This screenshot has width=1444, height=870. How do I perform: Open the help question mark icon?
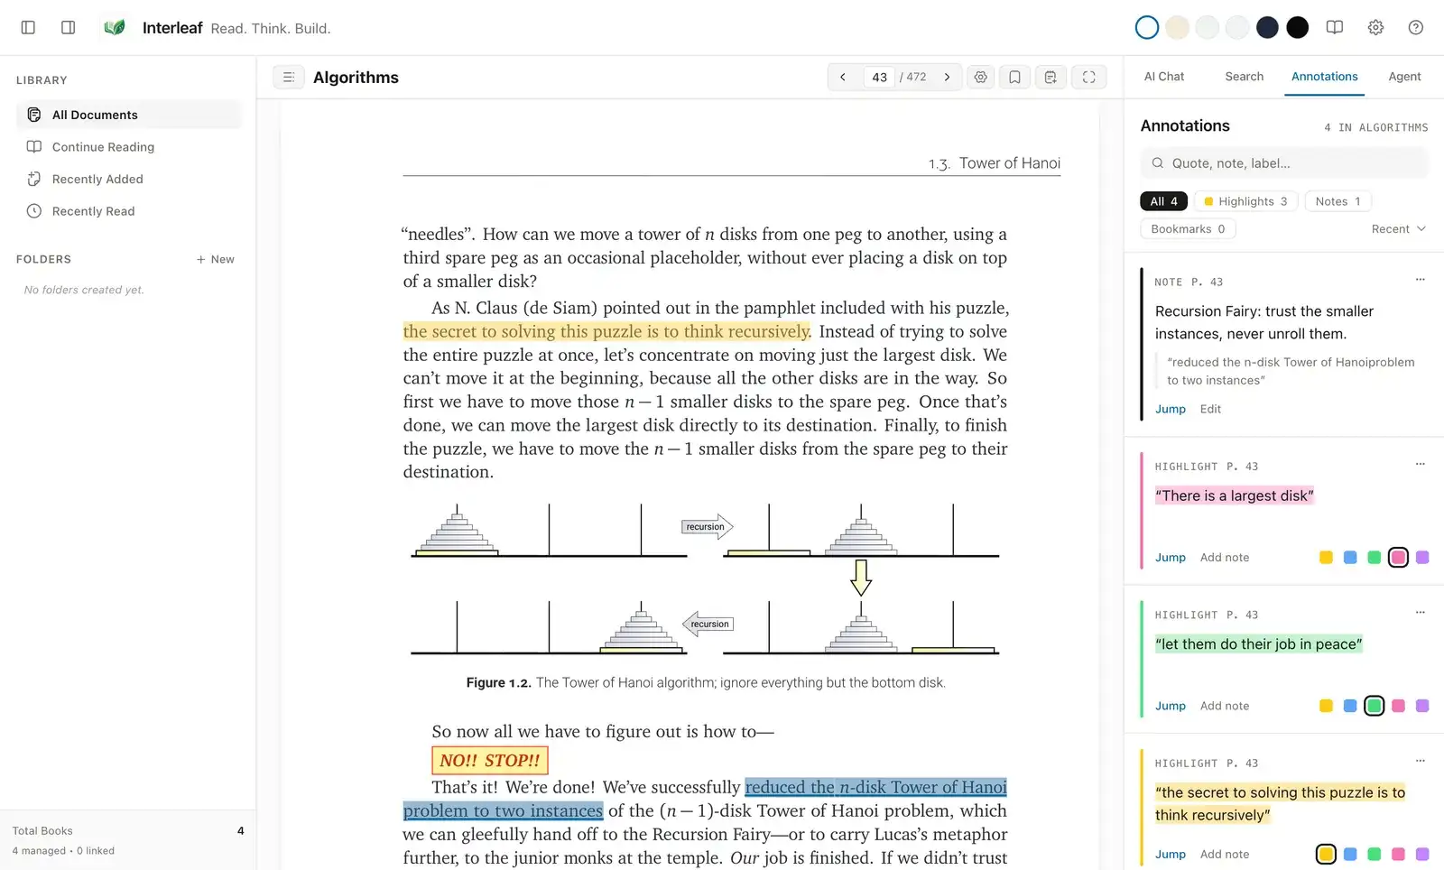(1416, 28)
